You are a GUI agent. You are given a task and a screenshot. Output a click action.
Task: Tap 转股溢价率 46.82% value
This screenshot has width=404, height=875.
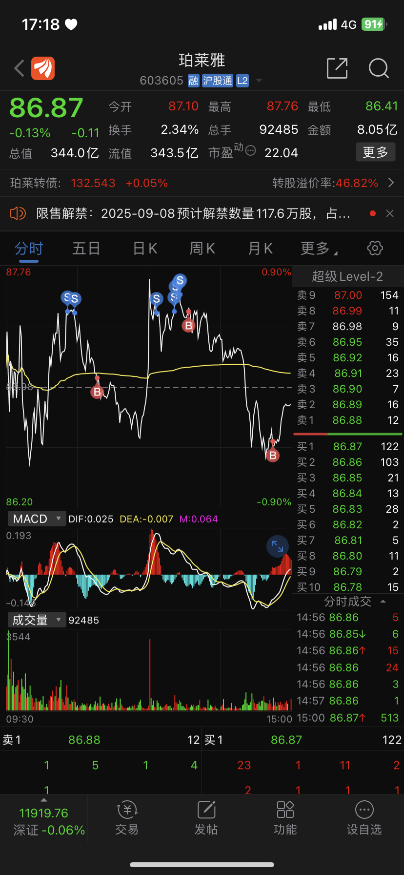(357, 183)
